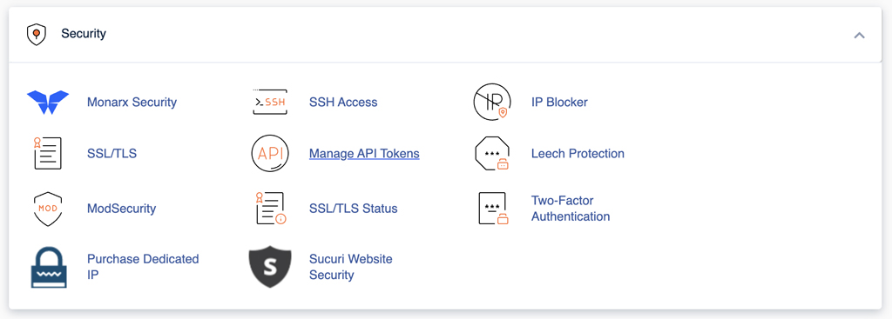Click the SSL/TLS certificate icon
This screenshot has height=319, width=892.
pyautogui.click(x=48, y=153)
